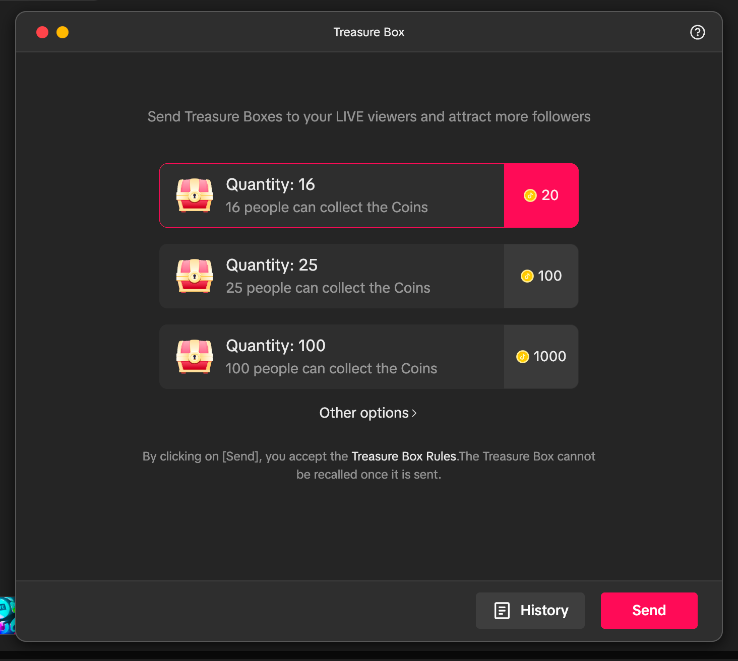Click the chevron next to Other options
The height and width of the screenshot is (661, 738).
point(414,413)
